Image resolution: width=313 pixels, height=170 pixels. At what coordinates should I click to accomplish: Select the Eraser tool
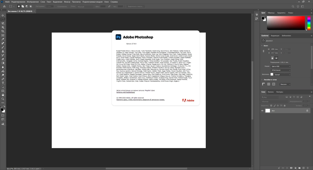3,59
